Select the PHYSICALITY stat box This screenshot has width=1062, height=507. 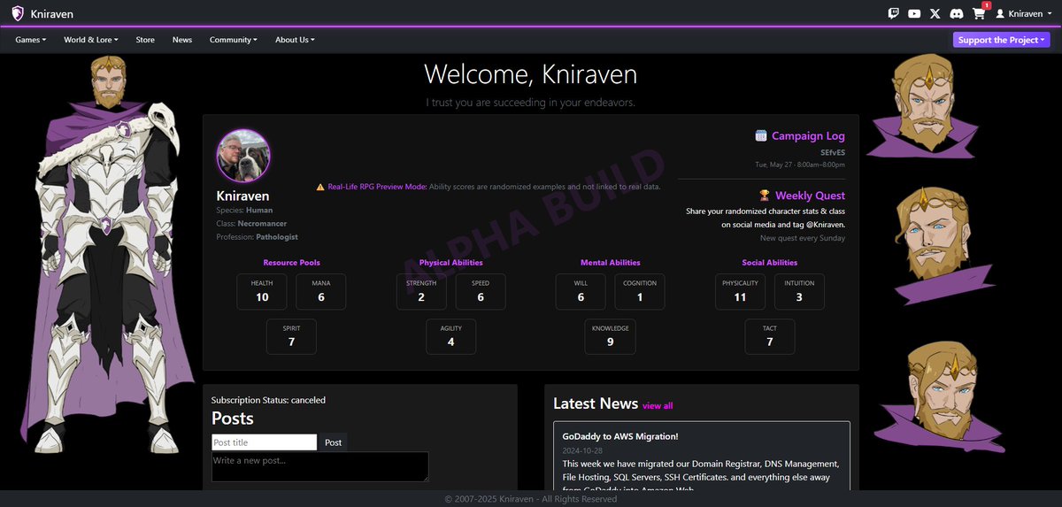[x=741, y=292]
